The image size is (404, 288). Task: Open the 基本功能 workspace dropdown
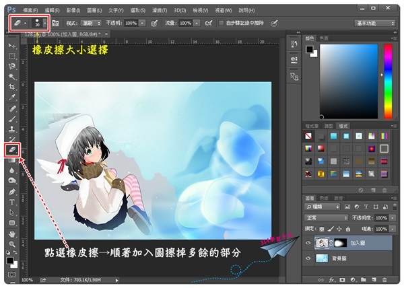[374, 24]
